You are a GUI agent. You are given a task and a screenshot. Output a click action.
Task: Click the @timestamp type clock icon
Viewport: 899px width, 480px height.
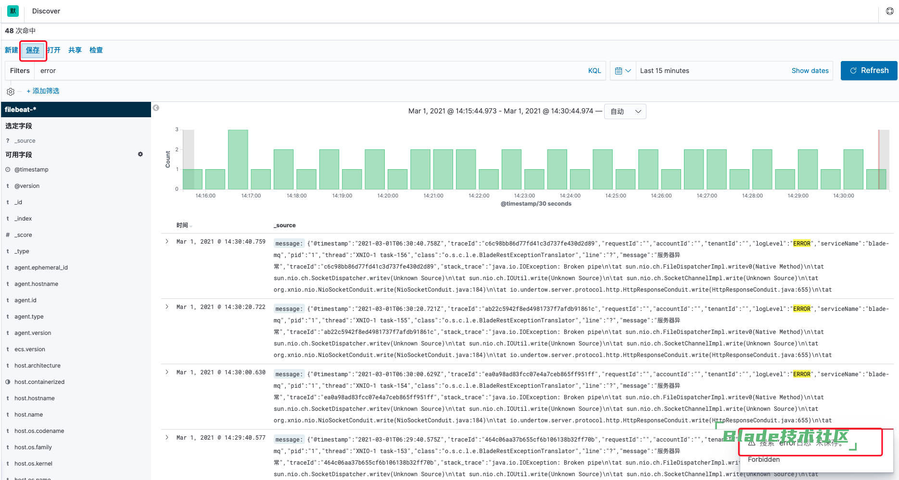[8, 170]
